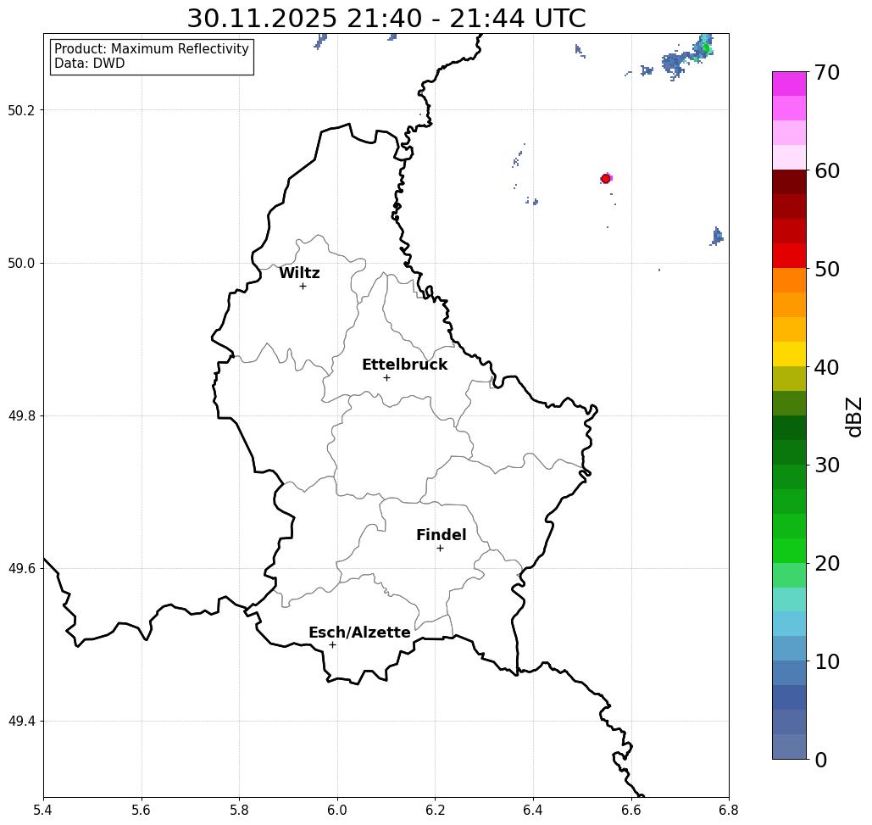872x825 pixels.
Task: Click the blue-green radar echo in top right corner
Action: (x=687, y=58)
